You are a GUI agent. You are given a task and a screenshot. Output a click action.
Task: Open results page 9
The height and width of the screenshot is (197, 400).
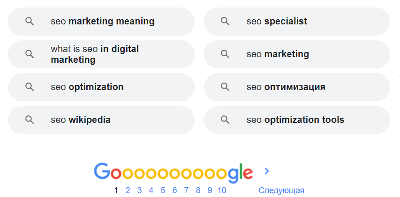[210, 190]
